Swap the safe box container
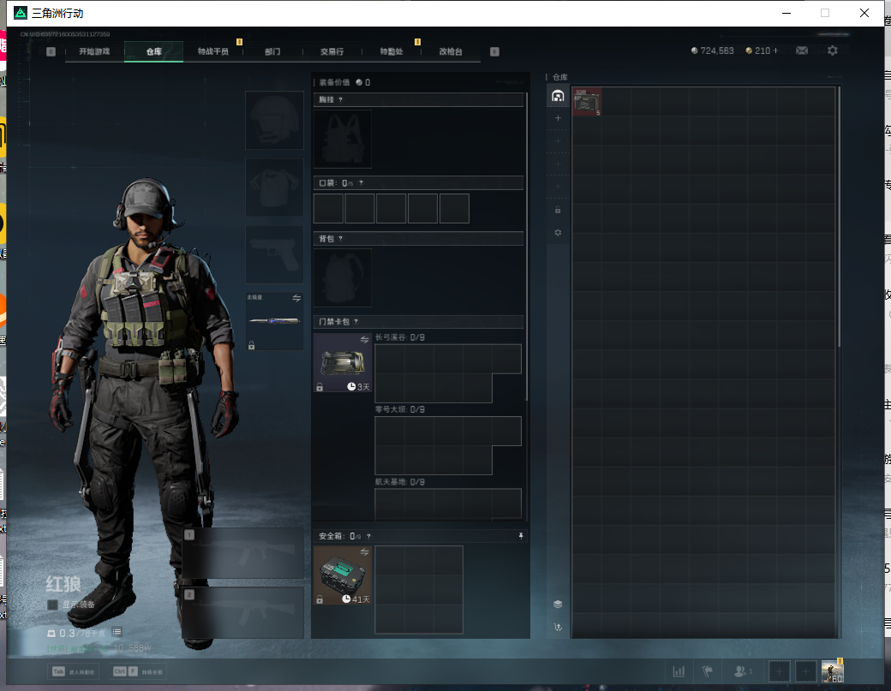This screenshot has width=891, height=691. click(365, 552)
